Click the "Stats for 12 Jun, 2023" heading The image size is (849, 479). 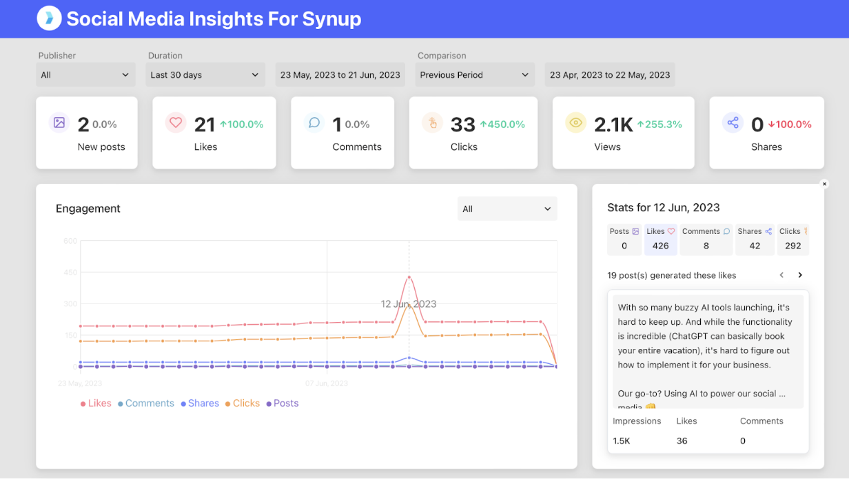[x=664, y=207]
